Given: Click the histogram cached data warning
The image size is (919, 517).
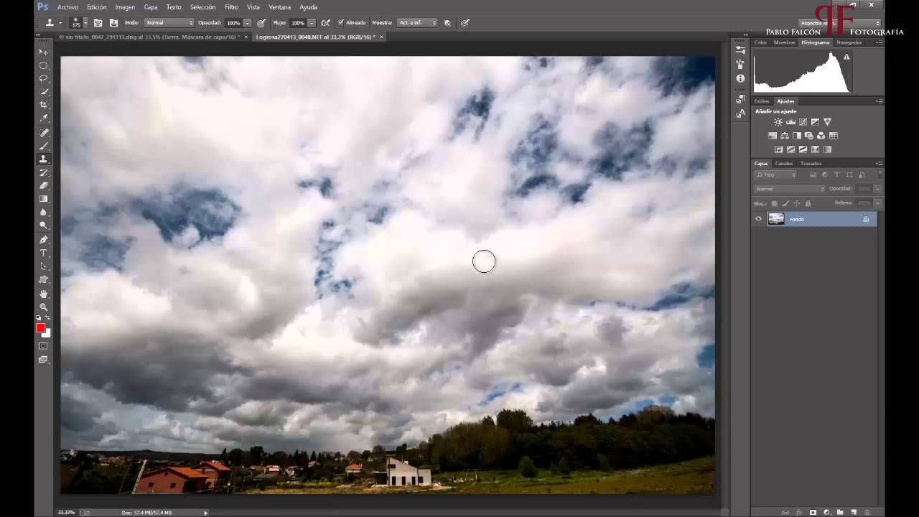Looking at the screenshot, I should [x=846, y=57].
